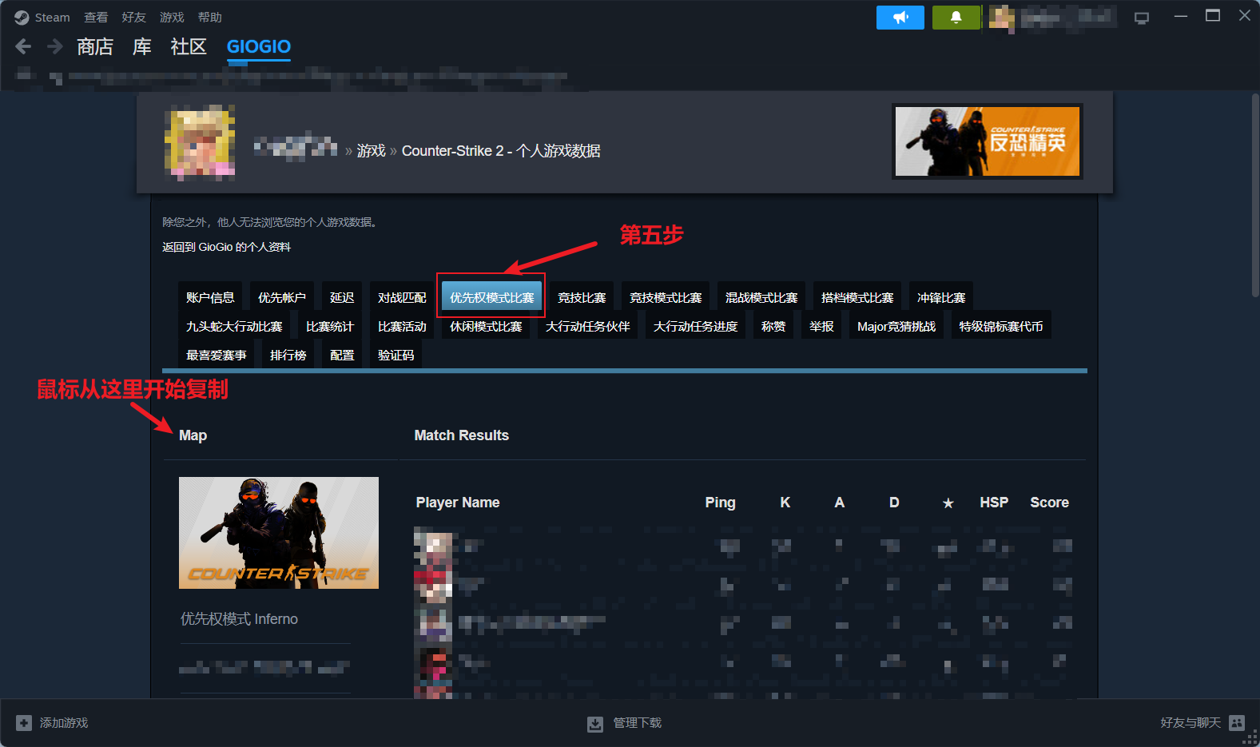The height and width of the screenshot is (747, 1260).
Task: Select the 对战匹配 tab
Action: 402,297
